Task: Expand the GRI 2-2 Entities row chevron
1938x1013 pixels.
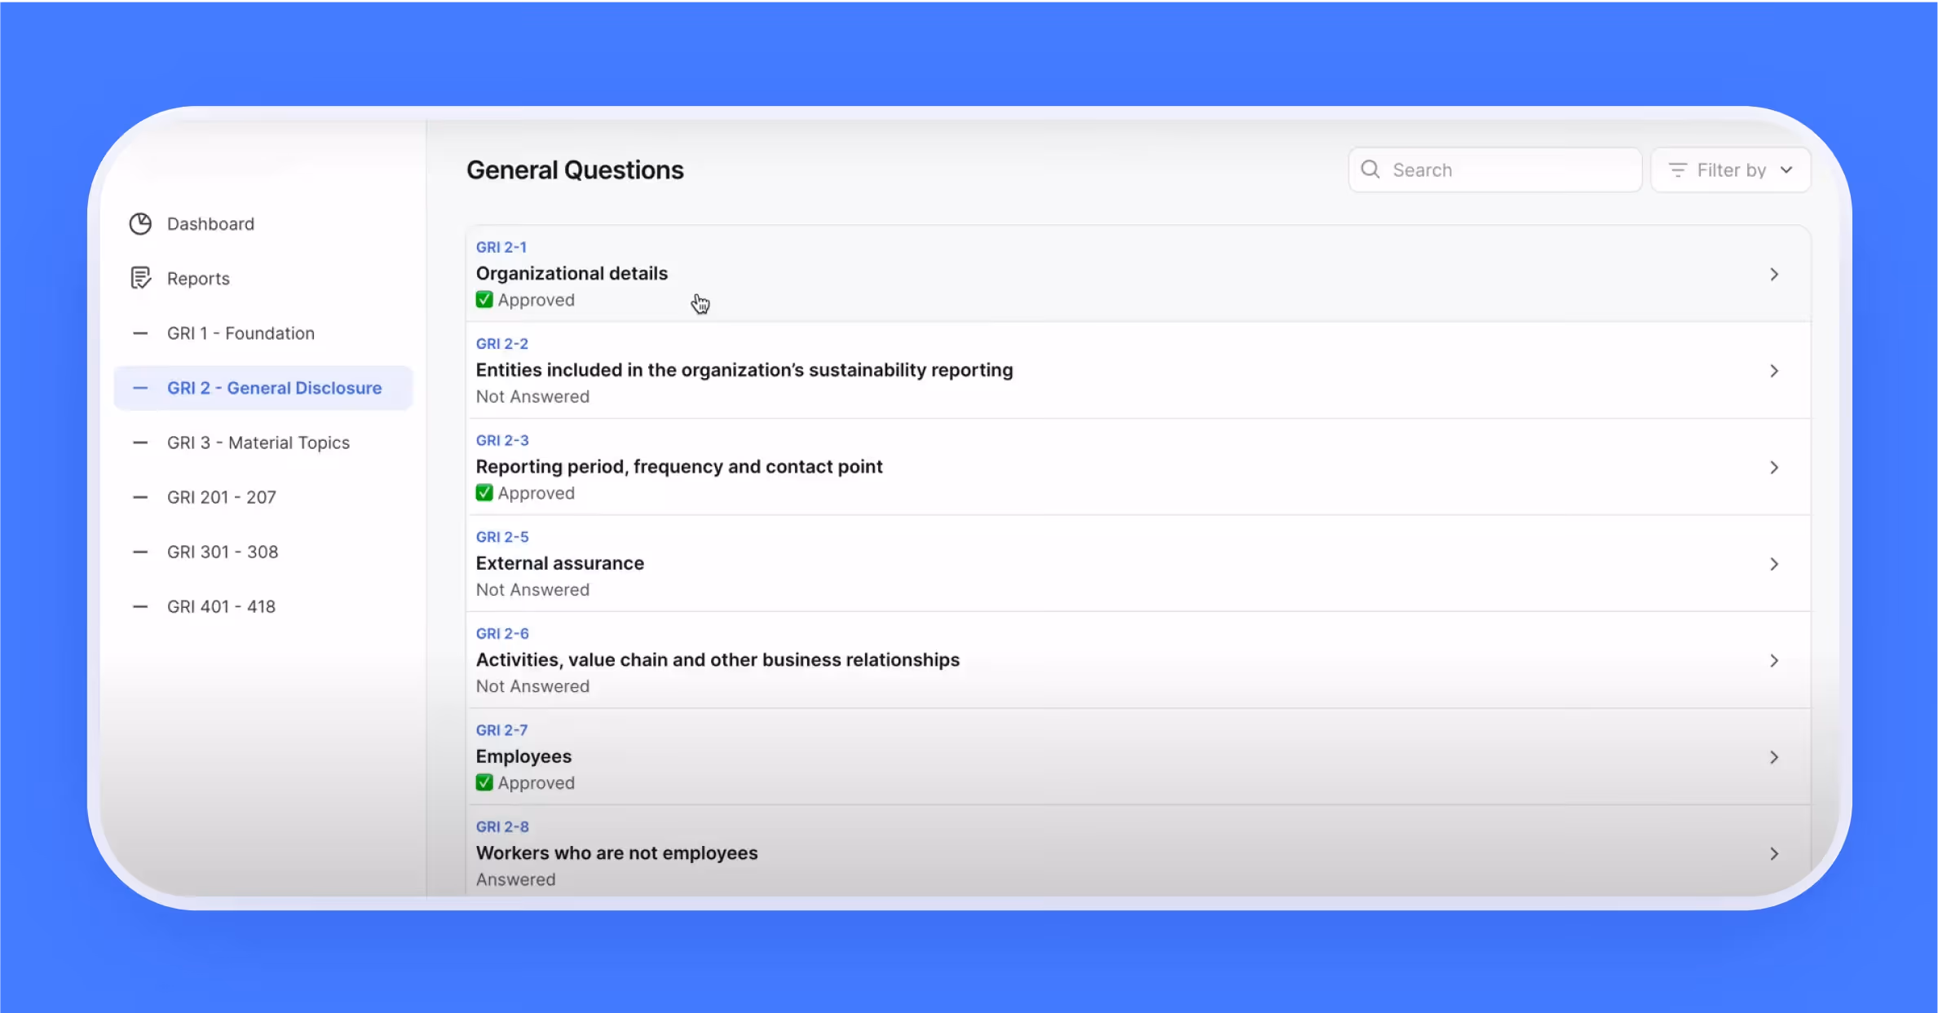Action: (x=1774, y=371)
